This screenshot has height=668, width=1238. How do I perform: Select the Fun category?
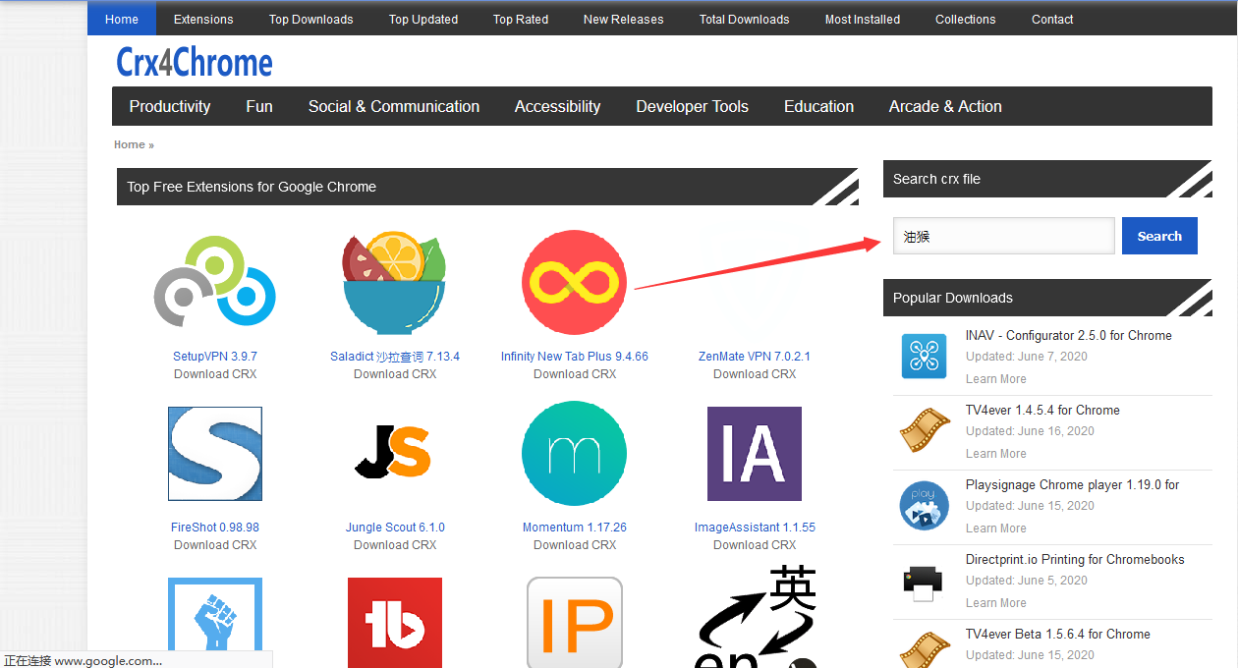(x=259, y=106)
